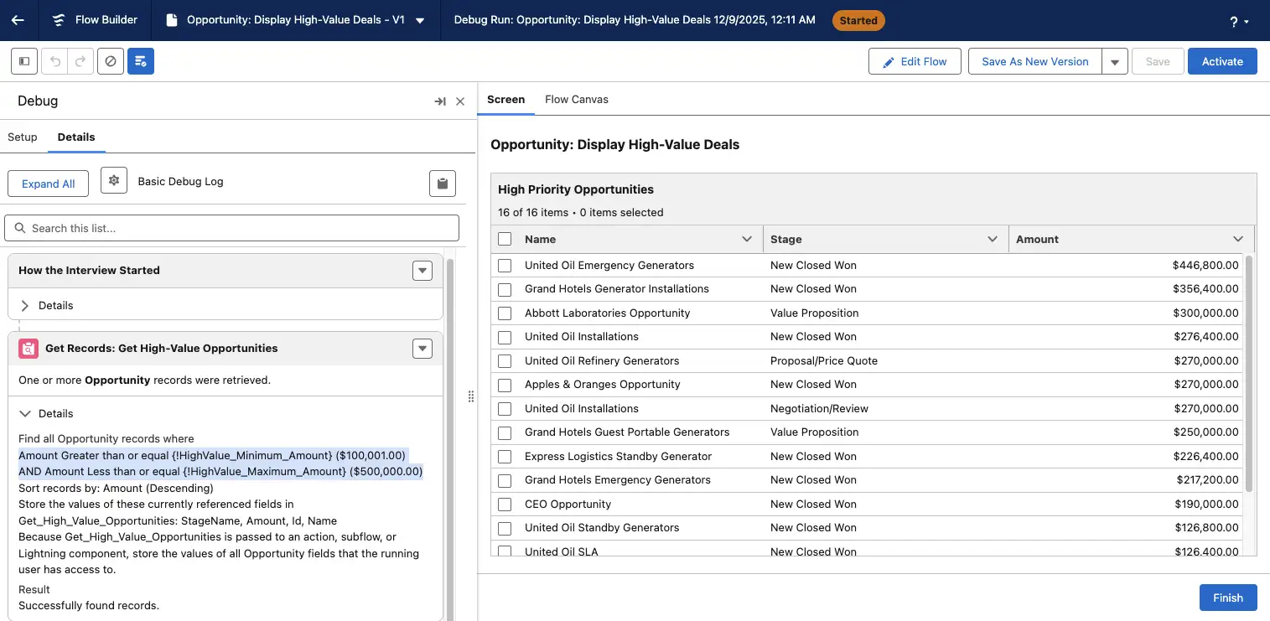1270x621 pixels.
Task: Select United Oil Emergency Generators checkbox
Action: pos(505,266)
